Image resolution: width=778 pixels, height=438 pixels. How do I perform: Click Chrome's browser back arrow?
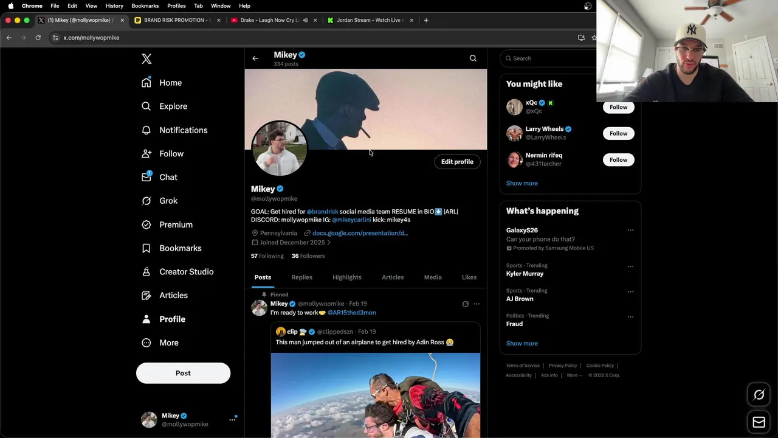pyautogui.click(x=9, y=38)
